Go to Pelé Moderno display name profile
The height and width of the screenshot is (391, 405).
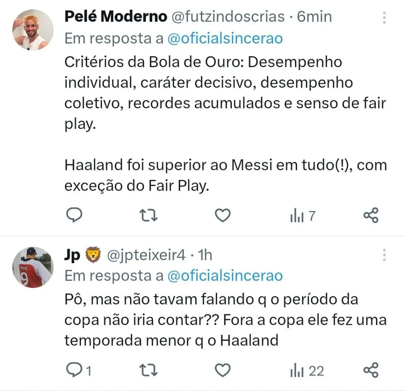click(x=115, y=17)
